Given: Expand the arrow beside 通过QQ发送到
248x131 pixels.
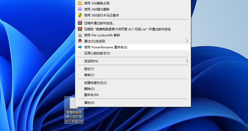Looking at the screenshot, I should click(x=187, y=41).
